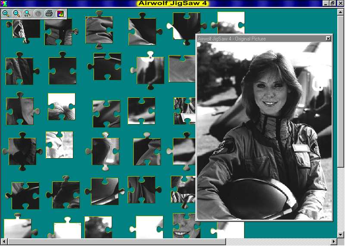The image size is (345, 246).
Task: Click the horizontal scrollbar right arrow
Action: click(334, 241)
